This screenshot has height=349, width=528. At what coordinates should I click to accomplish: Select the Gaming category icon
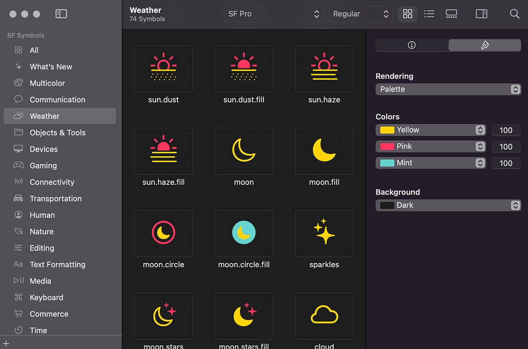point(18,165)
